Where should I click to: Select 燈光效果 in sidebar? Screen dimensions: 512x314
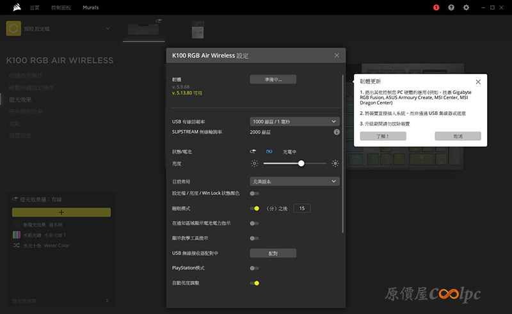coord(20,100)
